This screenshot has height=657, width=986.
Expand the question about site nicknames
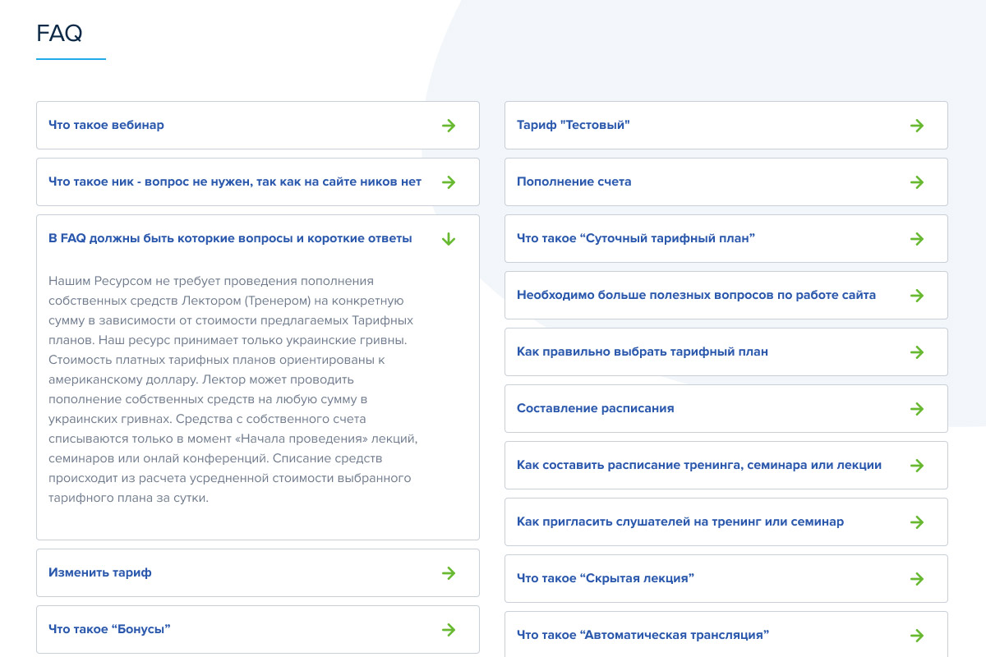234,182
